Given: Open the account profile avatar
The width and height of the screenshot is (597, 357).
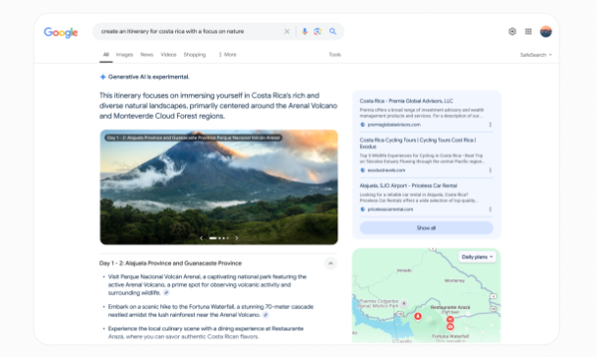Looking at the screenshot, I should click(x=546, y=31).
